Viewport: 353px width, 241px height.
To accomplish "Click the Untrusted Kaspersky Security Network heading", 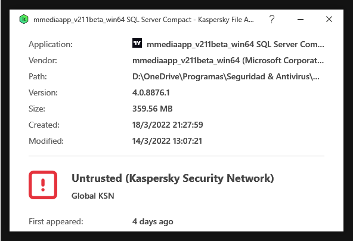I will [173, 178].
